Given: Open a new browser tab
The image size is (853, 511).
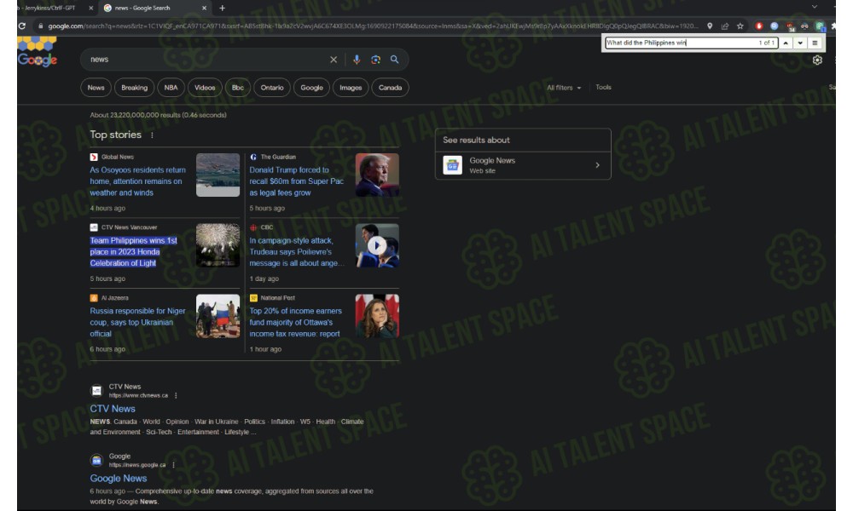Looking at the screenshot, I should point(222,9).
